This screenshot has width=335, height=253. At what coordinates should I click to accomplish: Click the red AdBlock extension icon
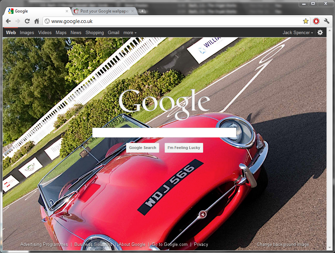316,21
